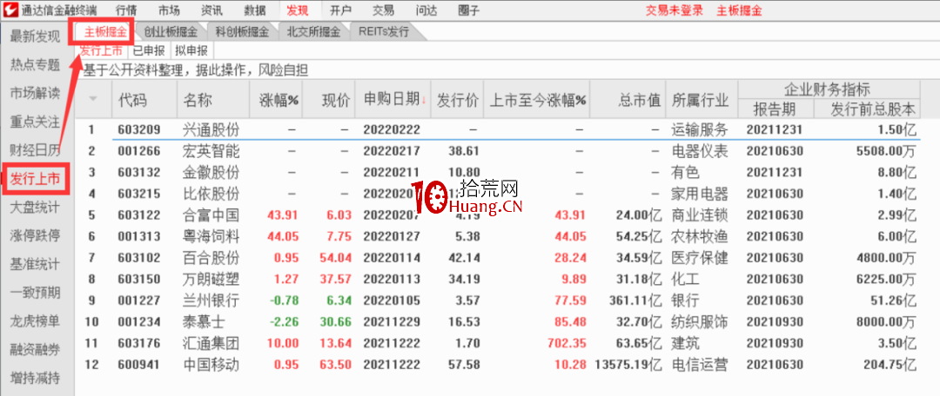Open the 圈子 menu
Screen dimensions: 940x396
469,10
